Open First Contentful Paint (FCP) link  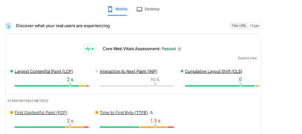[x=41, y=113]
